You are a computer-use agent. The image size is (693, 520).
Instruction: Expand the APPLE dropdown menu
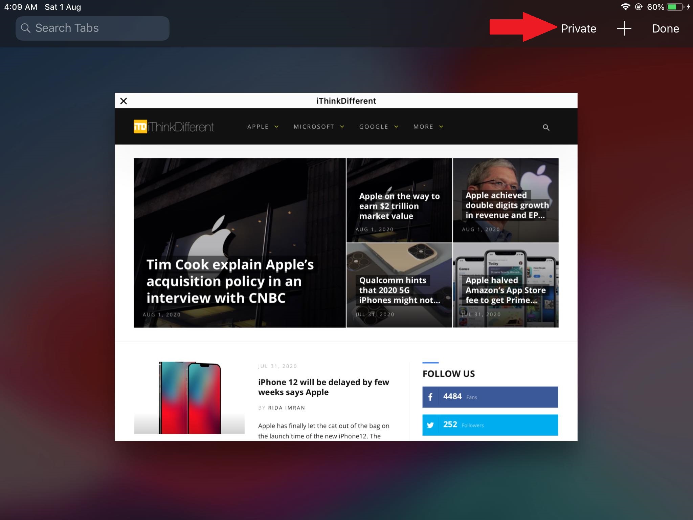coord(263,126)
